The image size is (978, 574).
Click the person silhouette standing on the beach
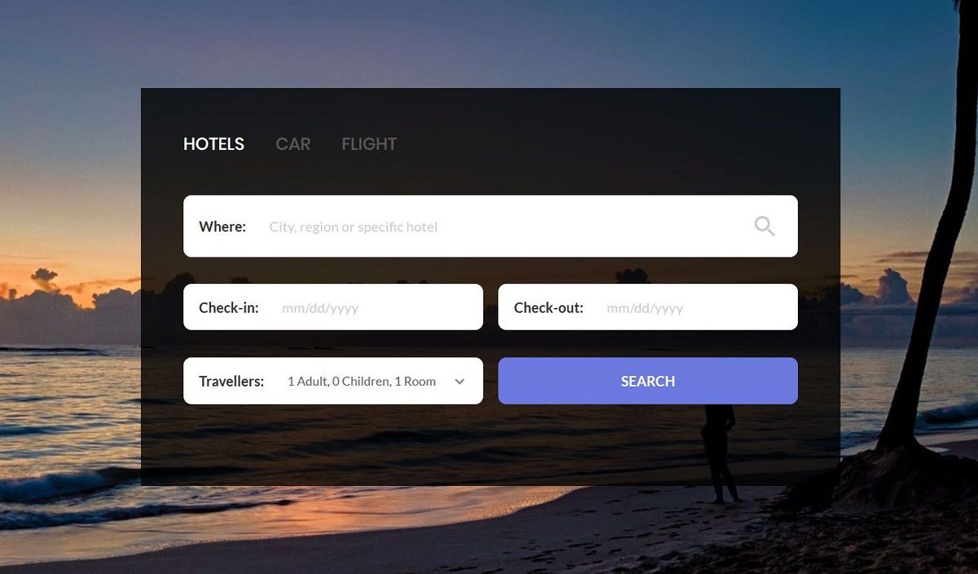(720, 453)
